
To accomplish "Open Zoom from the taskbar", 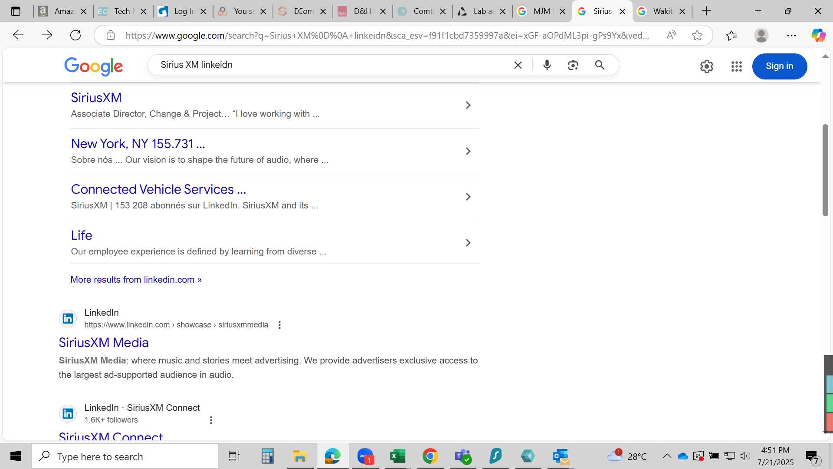I will [365, 456].
